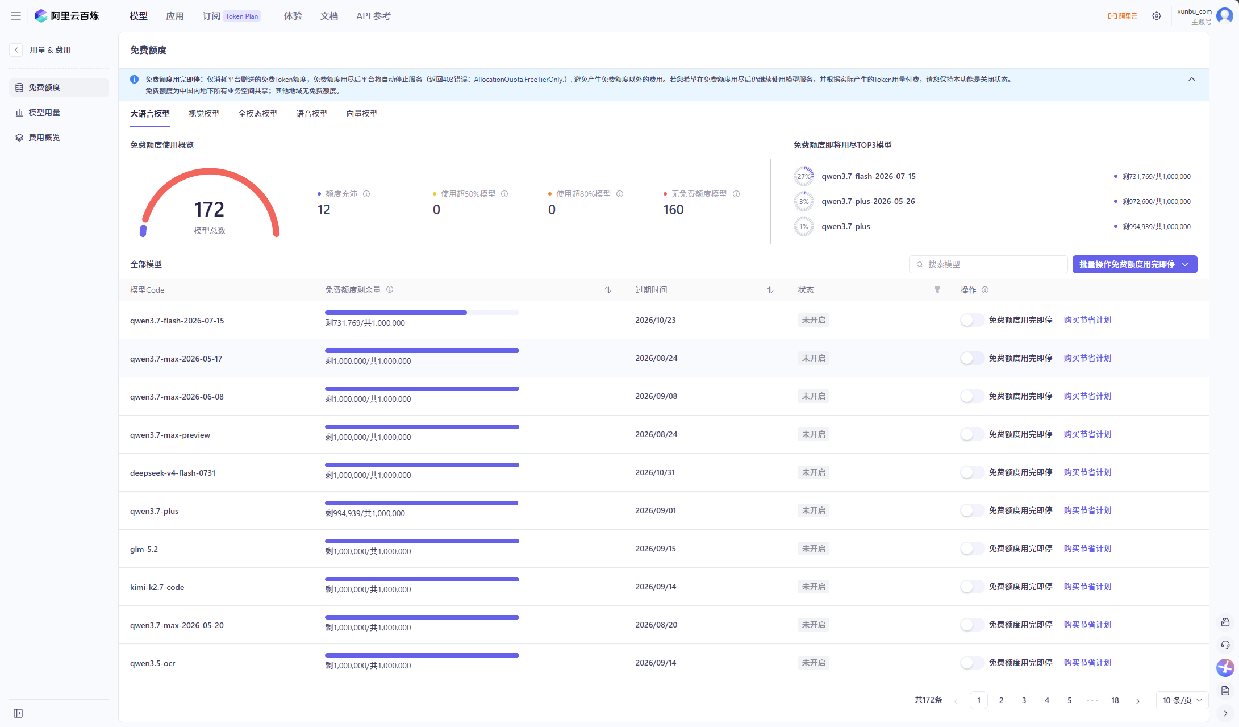Click the info icon next to 使用超50%模型
This screenshot has height=727, width=1239.
[x=504, y=194]
